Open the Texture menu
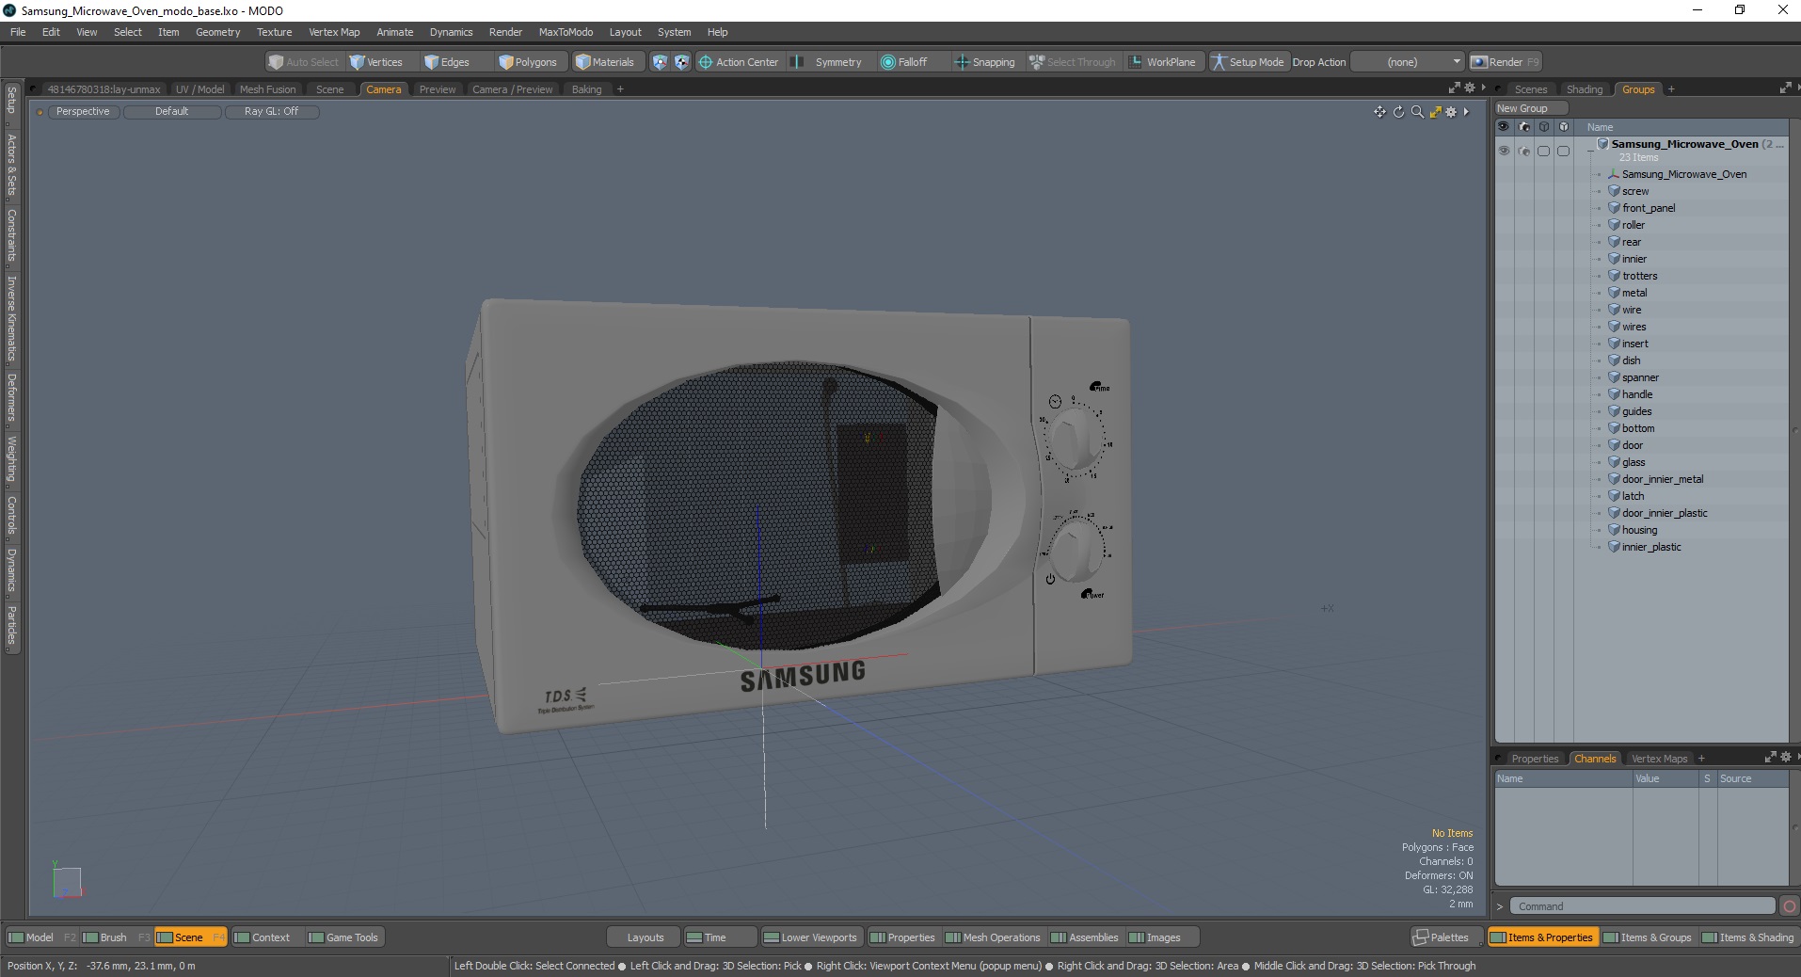 (x=274, y=32)
